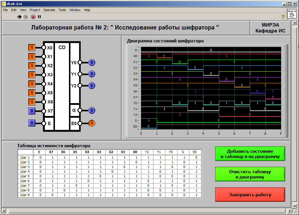Open the Project menu
This screenshot has height=215, width=299.
35,10
